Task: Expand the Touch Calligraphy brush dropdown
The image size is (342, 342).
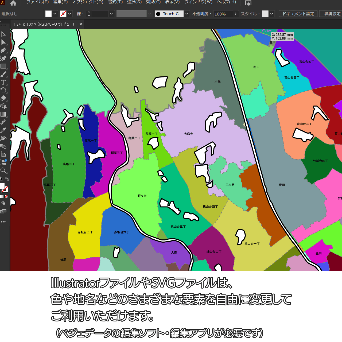Action: (187, 14)
